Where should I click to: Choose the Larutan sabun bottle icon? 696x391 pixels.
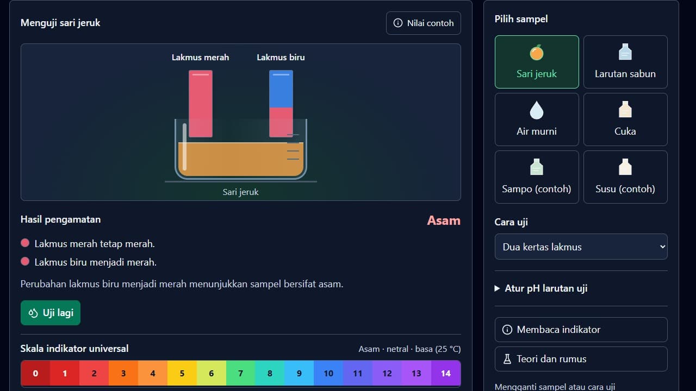point(625,52)
